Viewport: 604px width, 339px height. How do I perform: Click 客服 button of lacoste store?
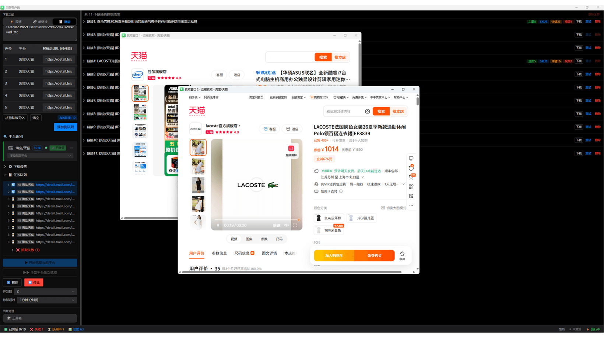[x=270, y=129]
